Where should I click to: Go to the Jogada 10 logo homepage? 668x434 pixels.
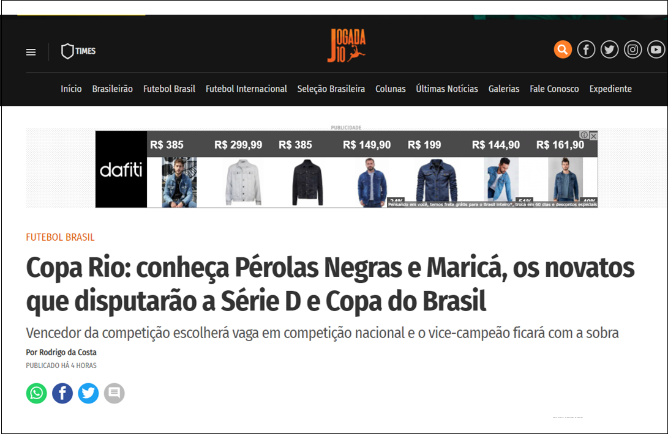[347, 45]
